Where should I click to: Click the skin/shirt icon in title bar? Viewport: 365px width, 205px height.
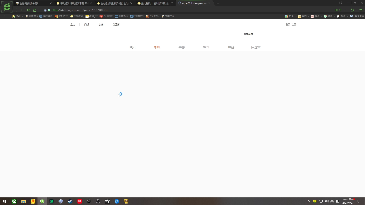pos(340,3)
